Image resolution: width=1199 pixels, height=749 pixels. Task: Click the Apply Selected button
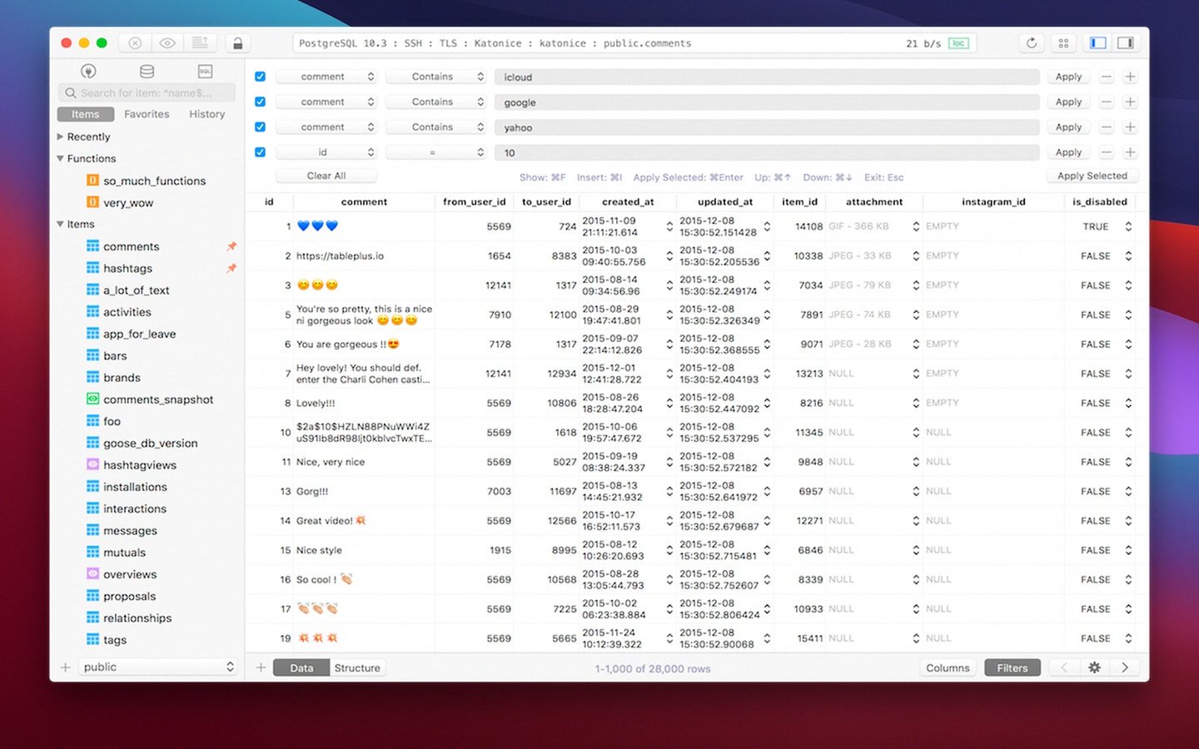(x=1092, y=176)
